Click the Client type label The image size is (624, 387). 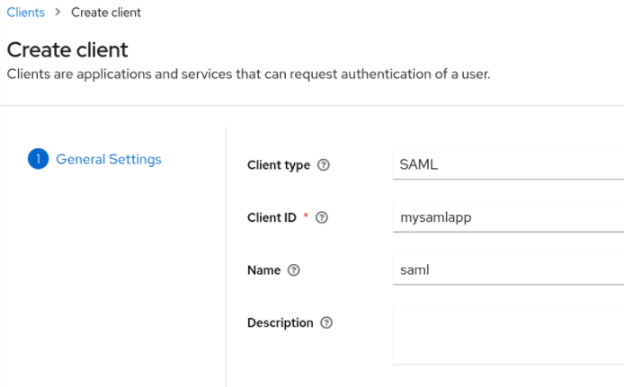[x=278, y=165]
